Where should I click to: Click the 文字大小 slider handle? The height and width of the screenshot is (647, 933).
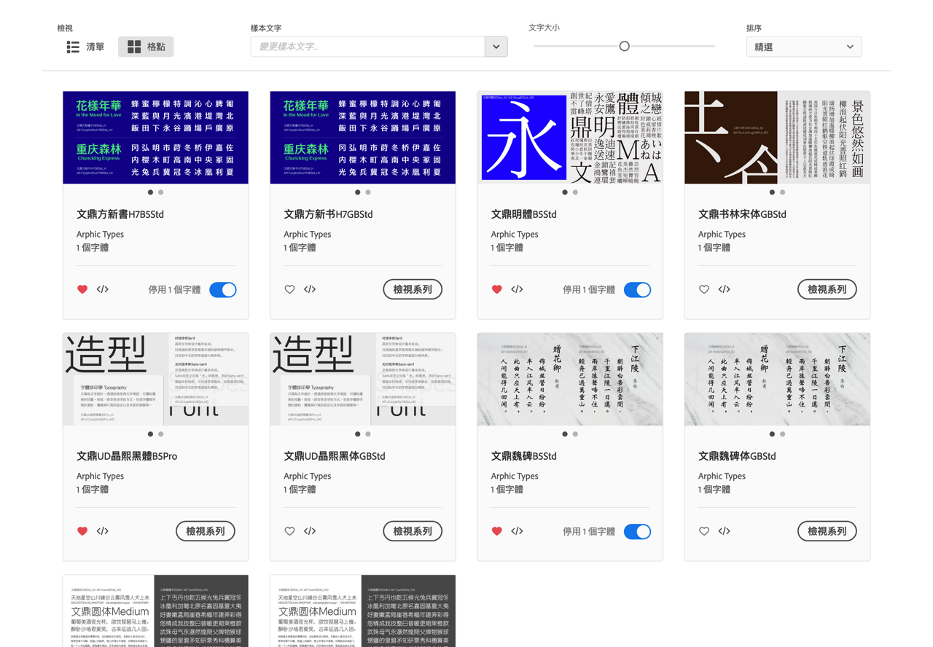coord(624,46)
